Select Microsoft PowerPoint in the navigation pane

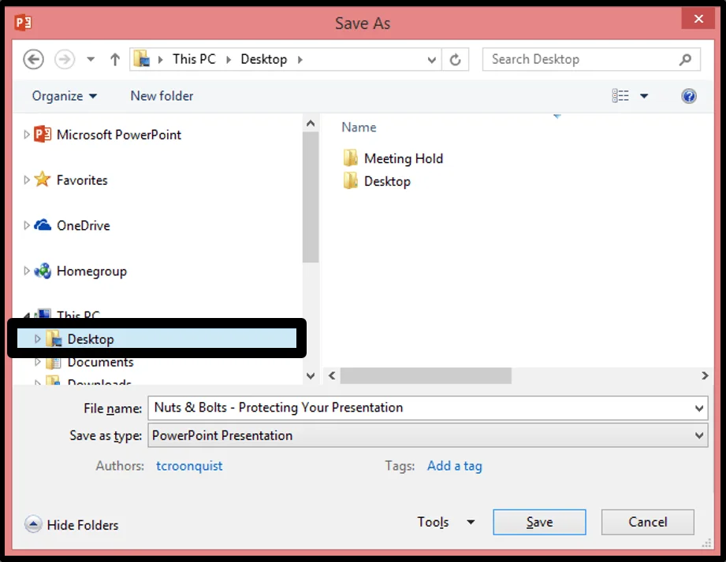point(118,135)
